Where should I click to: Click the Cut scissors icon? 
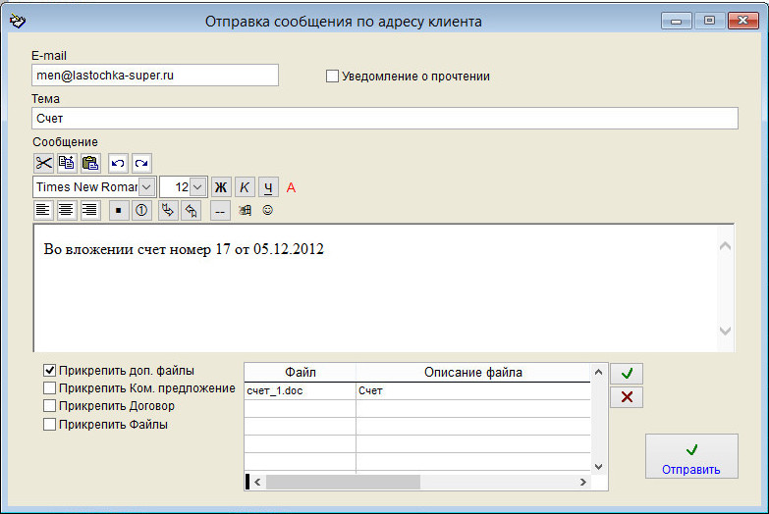click(43, 163)
